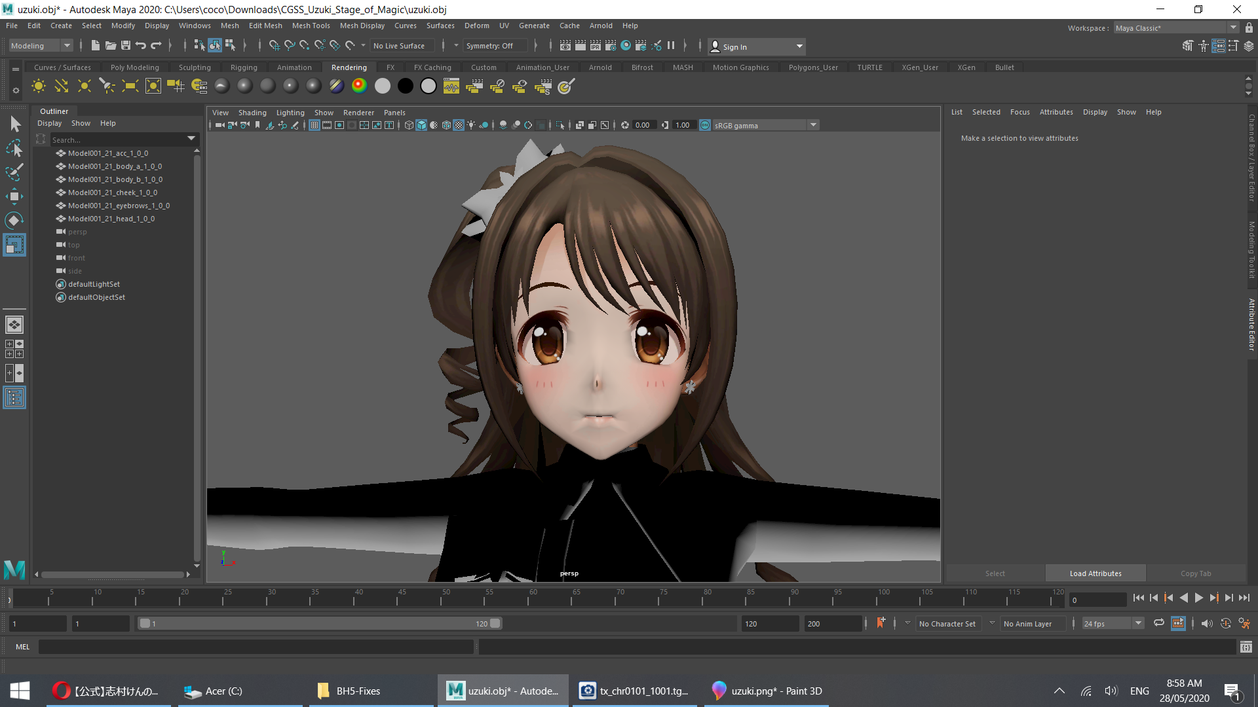Viewport: 1258px width, 707px height.
Task: Switch to the Sculpting shelf tab
Action: point(195,67)
